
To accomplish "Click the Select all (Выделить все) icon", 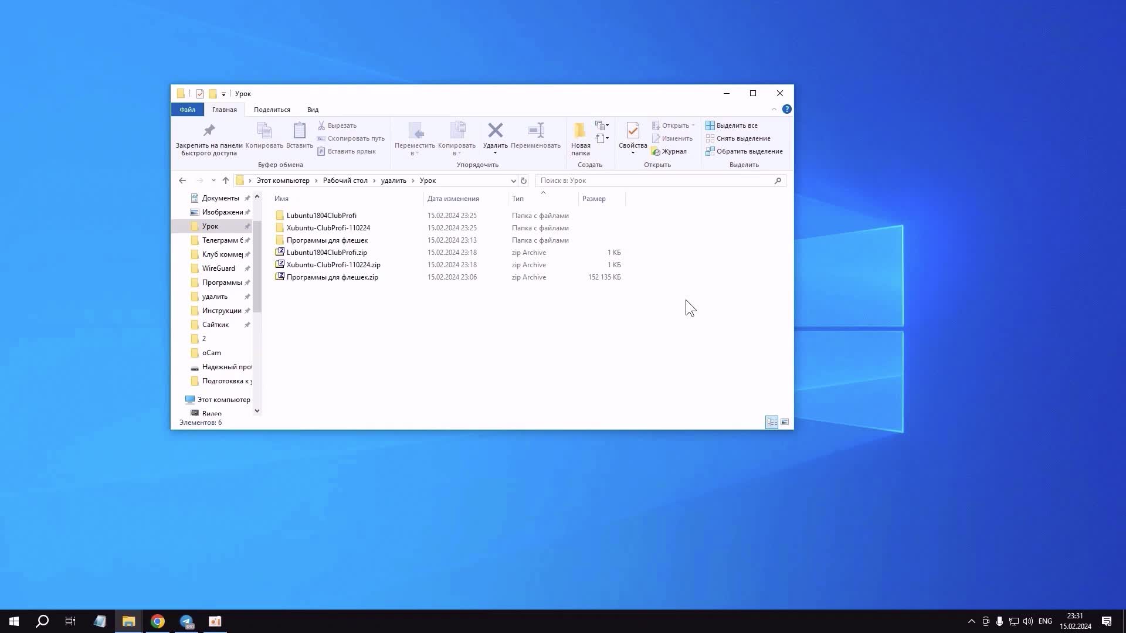I will point(710,125).
